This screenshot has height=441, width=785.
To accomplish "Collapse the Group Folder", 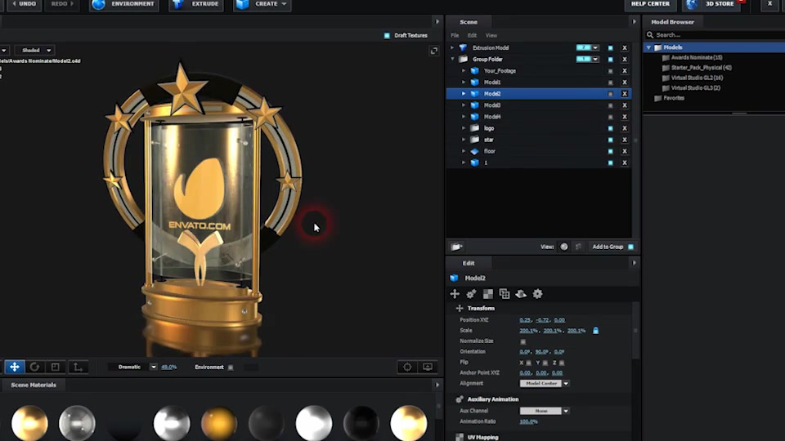I will 452,60.
